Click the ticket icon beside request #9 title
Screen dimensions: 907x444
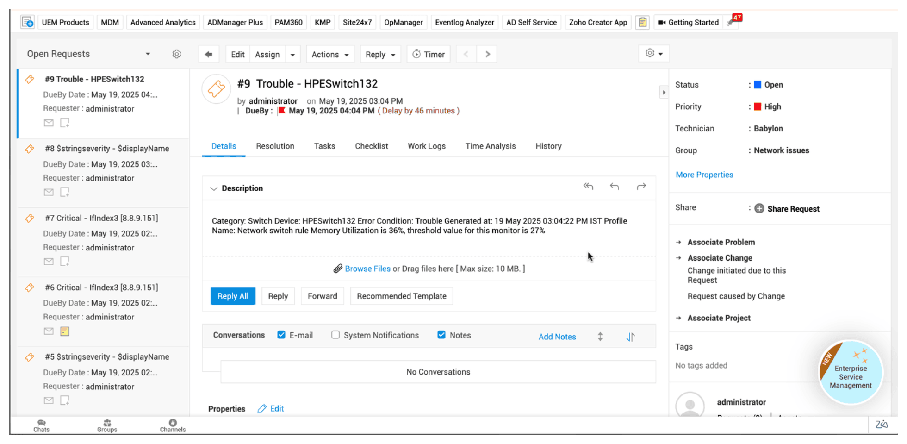point(30,79)
